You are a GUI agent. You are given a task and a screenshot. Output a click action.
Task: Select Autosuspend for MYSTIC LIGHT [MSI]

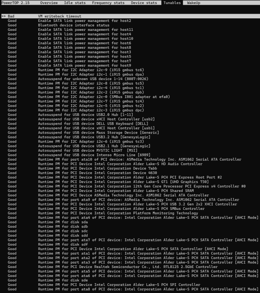(73, 151)
